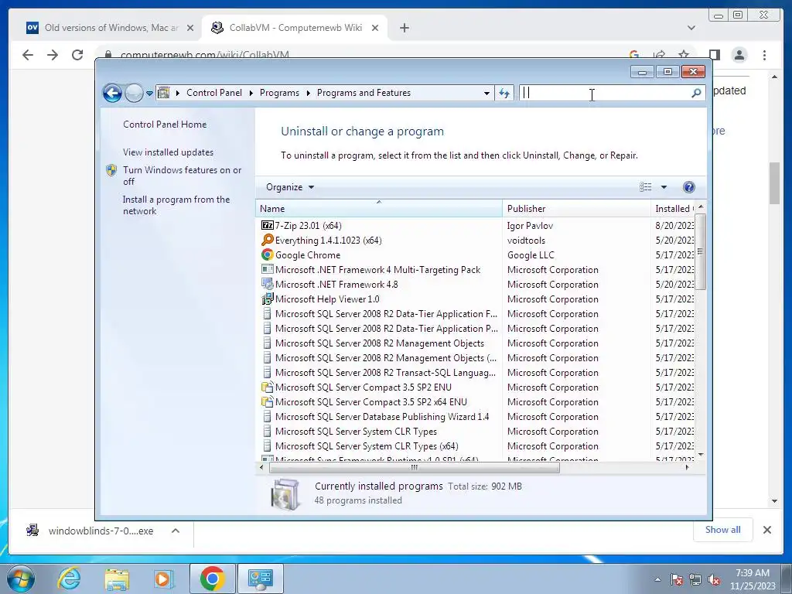The height and width of the screenshot is (594, 792).
Task: Select Everything 1.4.1.1023 search icon
Action: [267, 240]
